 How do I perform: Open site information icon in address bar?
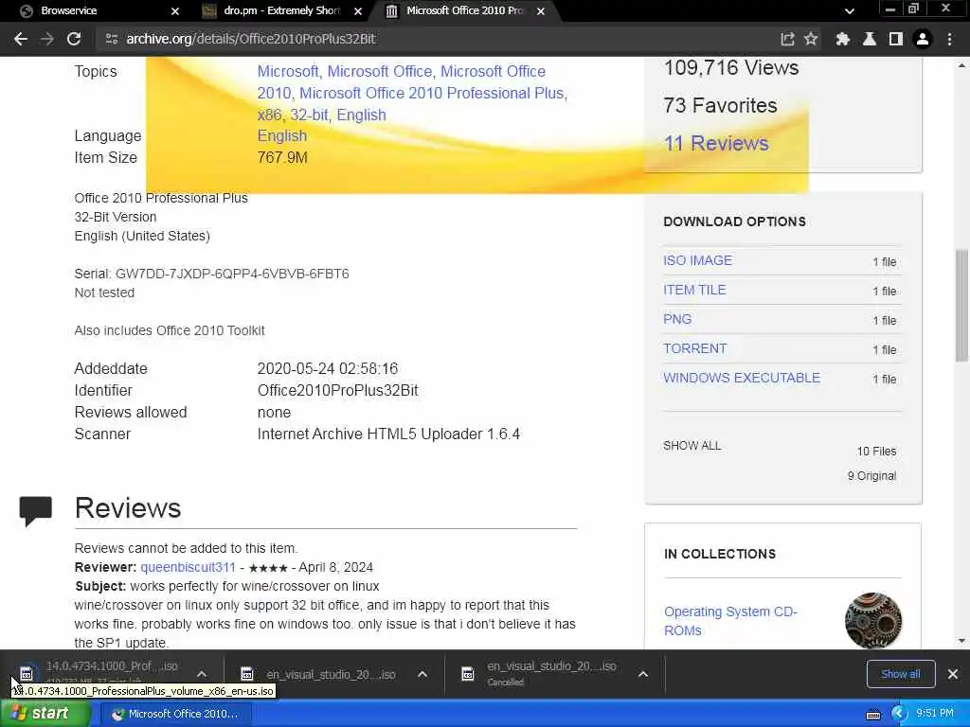tap(112, 39)
